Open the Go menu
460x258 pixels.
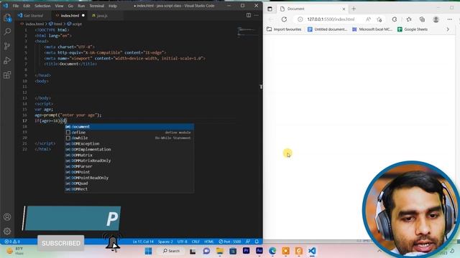[x=70, y=6]
